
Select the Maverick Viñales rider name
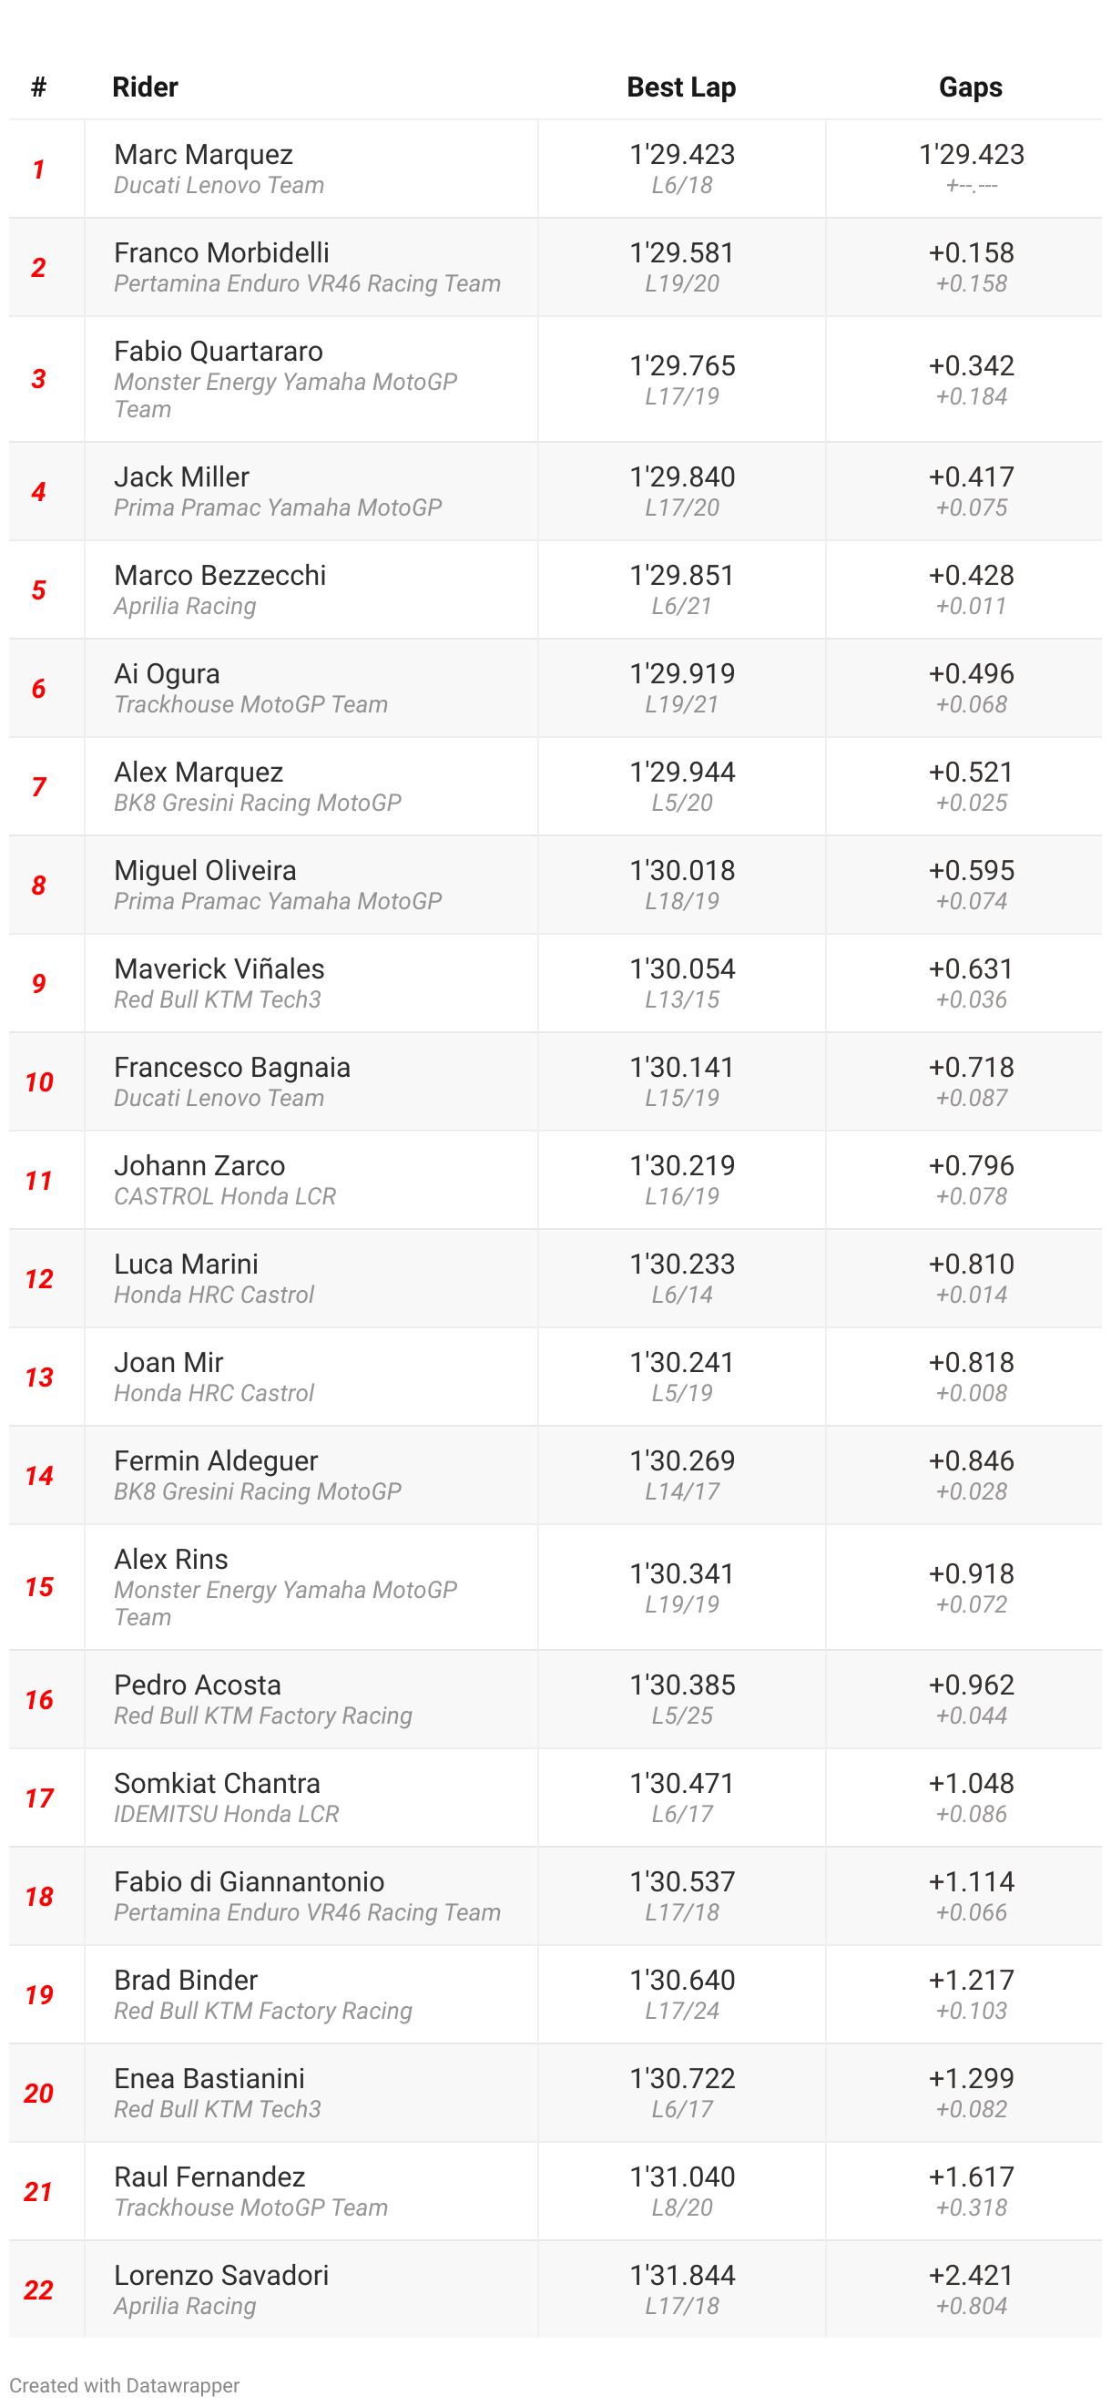[x=219, y=968]
